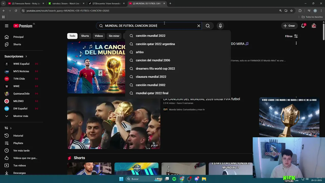Open the Argentina trophy video thumbnail
The width and height of the screenshot is (325, 183).
click(x=114, y=123)
